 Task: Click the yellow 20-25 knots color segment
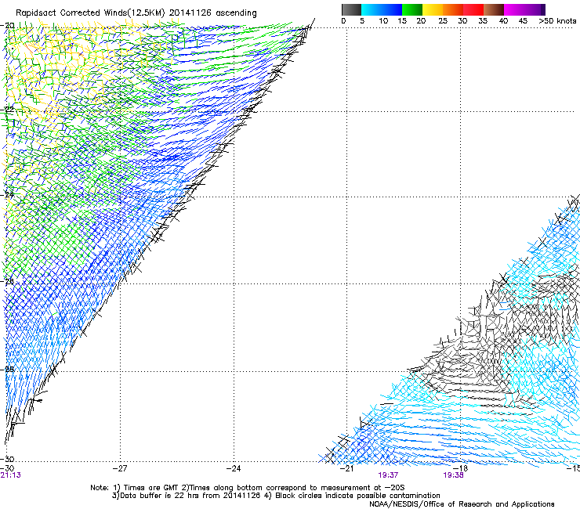coord(433,9)
